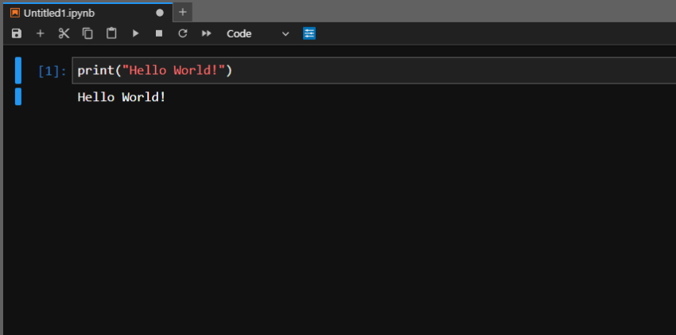This screenshot has width=676, height=335.
Task: Click the [1]: execution count prompt
Action: (52, 71)
